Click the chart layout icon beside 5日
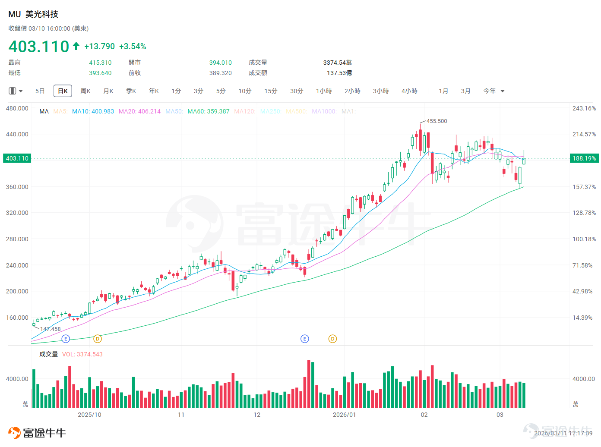The image size is (601, 447). coord(13,91)
